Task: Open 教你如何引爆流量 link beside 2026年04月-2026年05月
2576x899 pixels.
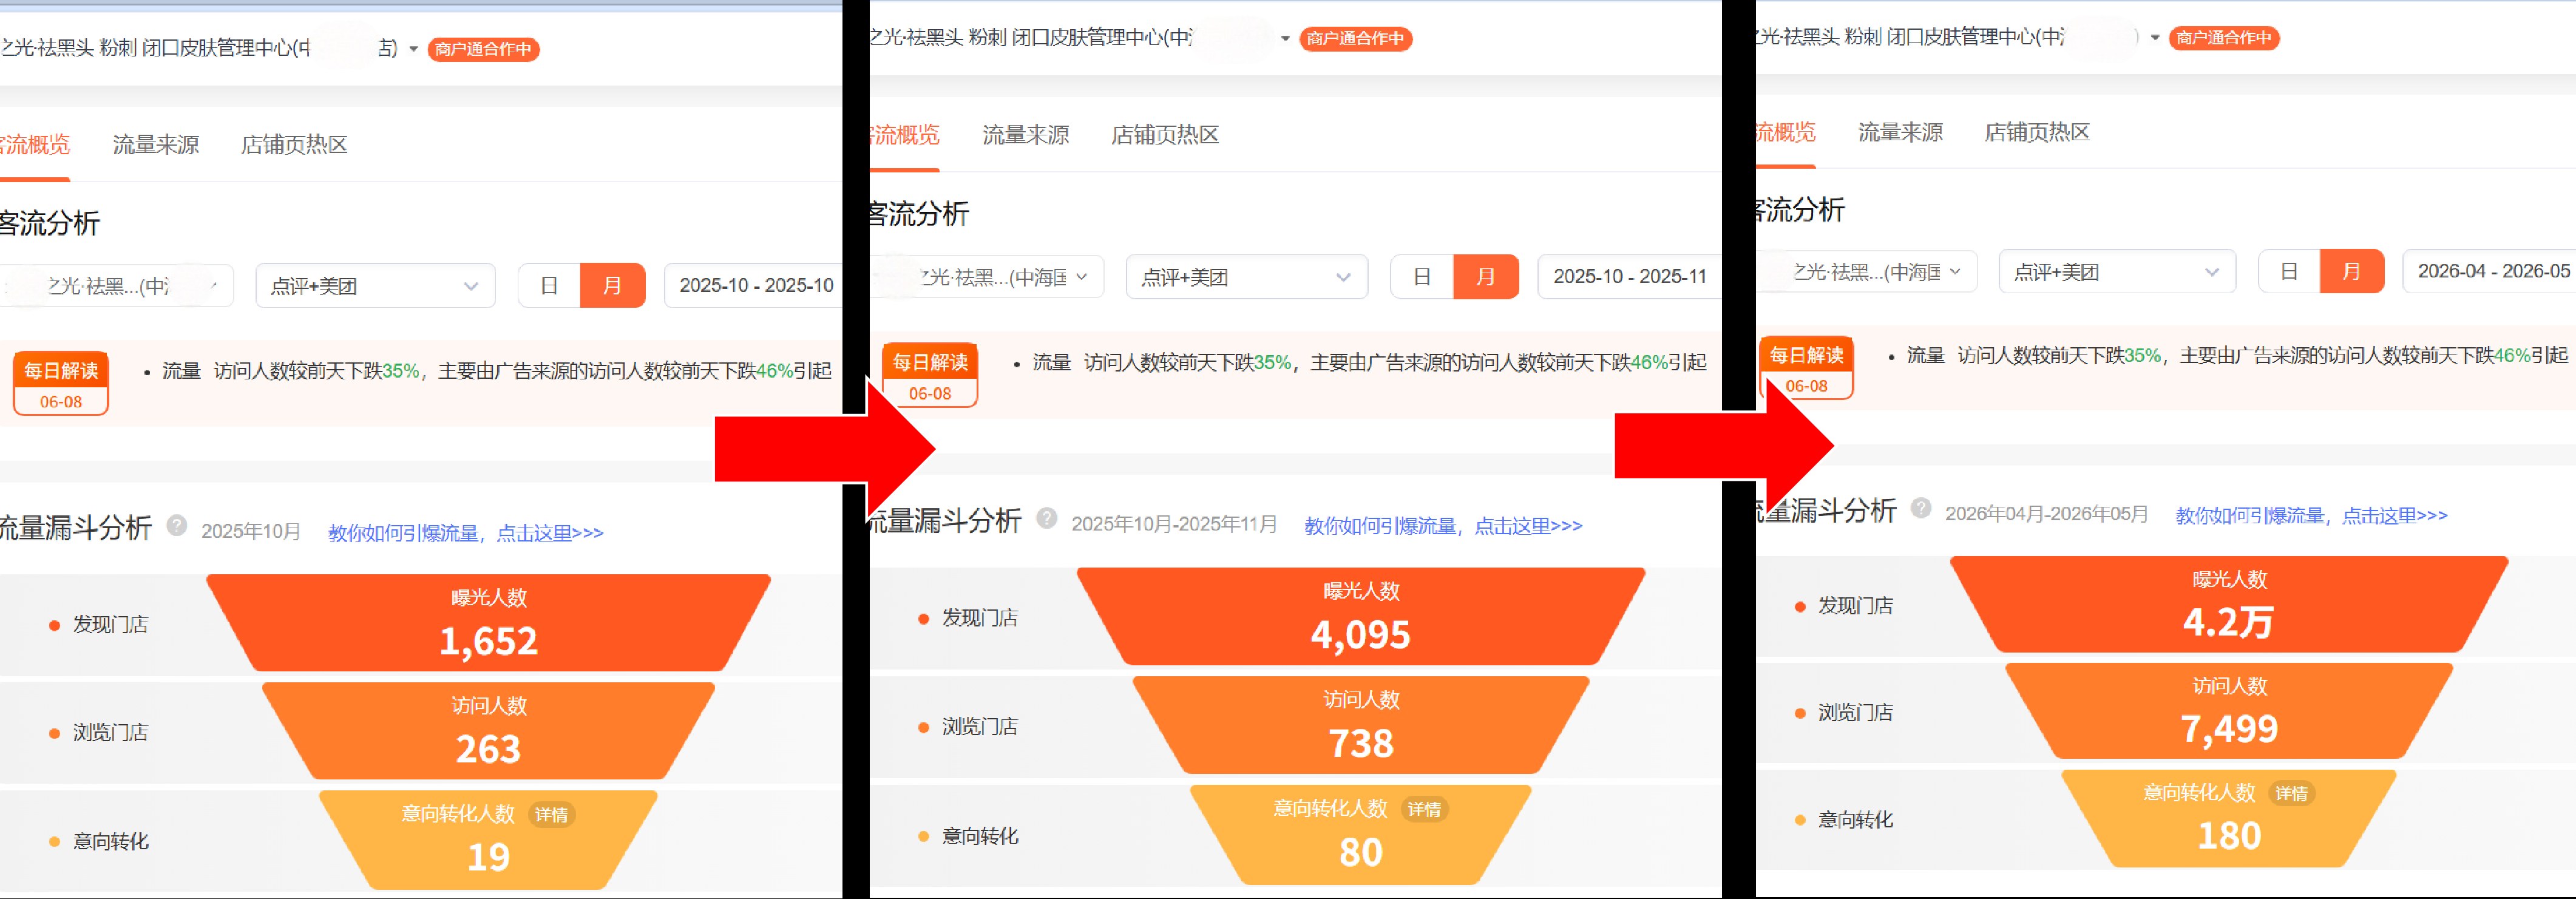Action: pos(2312,516)
